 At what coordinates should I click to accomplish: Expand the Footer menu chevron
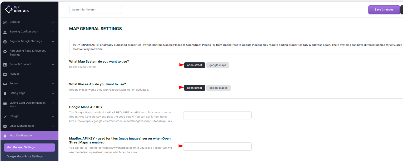[53, 84]
